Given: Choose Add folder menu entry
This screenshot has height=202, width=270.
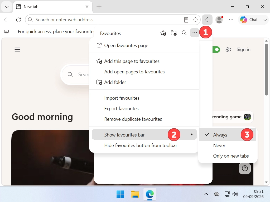Looking at the screenshot, I should coord(144,82).
